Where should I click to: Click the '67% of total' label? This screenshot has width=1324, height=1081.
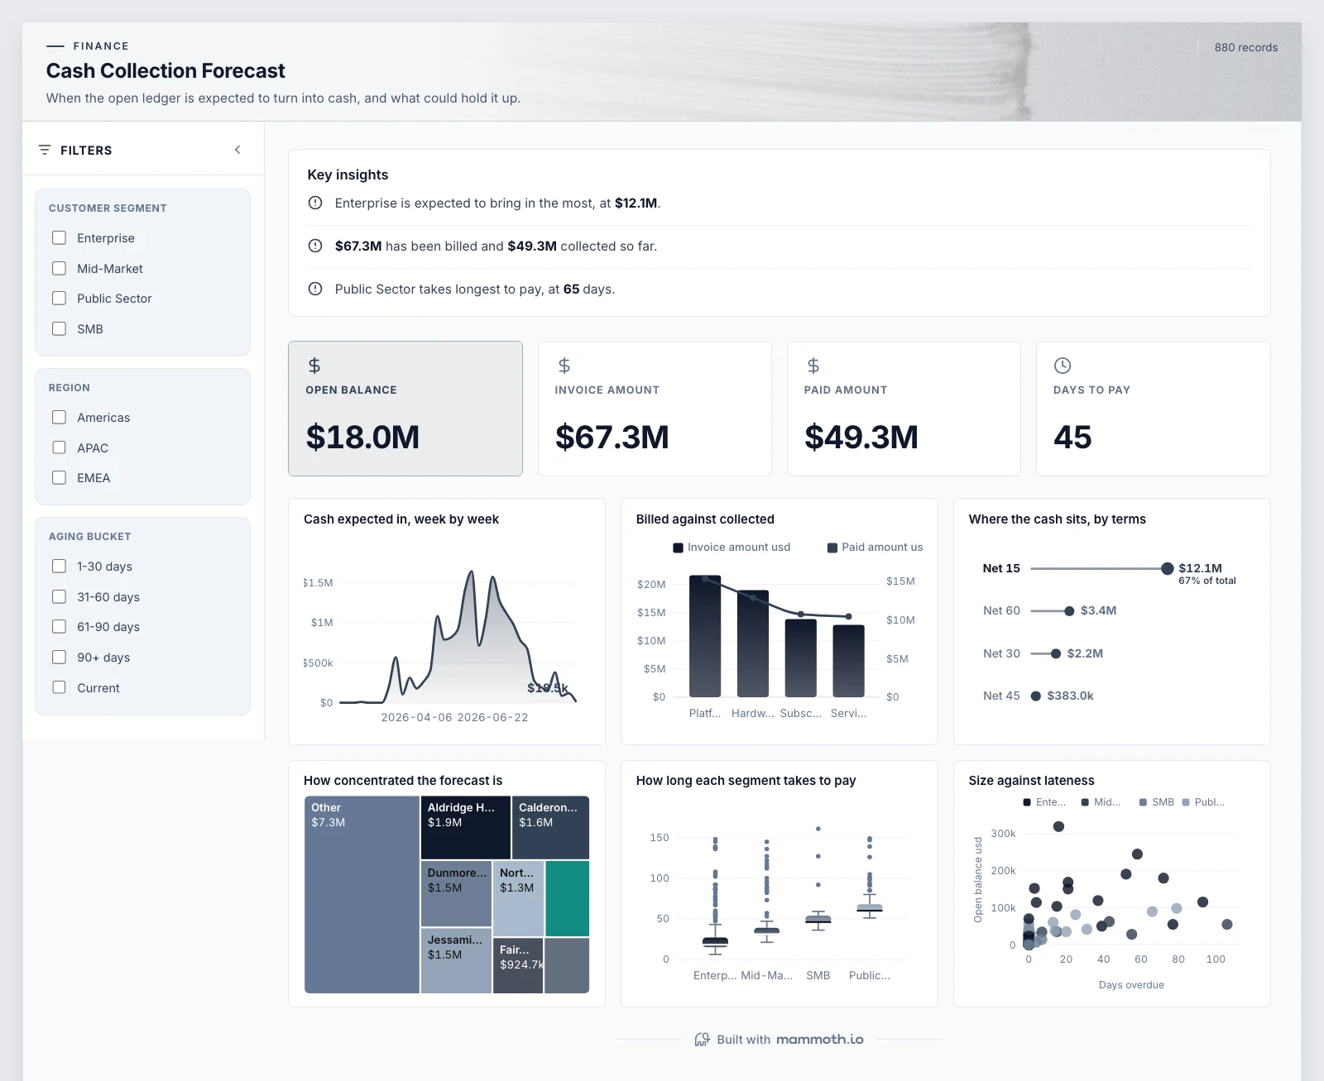(x=1207, y=581)
